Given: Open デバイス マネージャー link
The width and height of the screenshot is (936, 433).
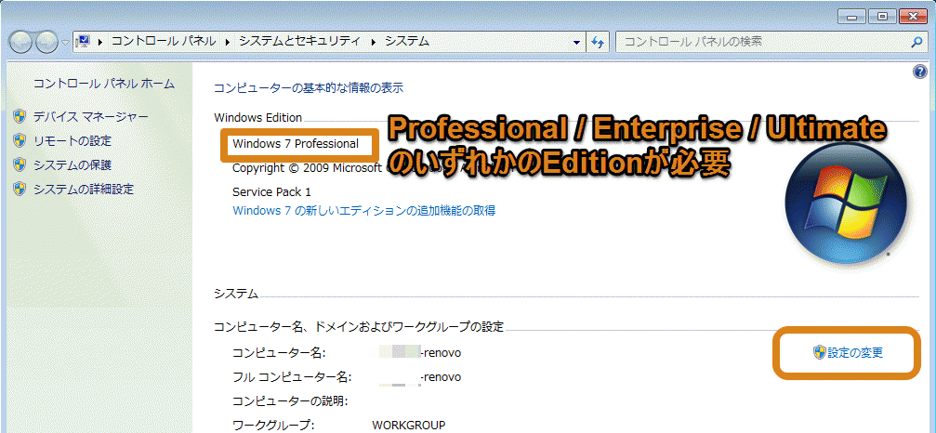Looking at the screenshot, I should [91, 116].
